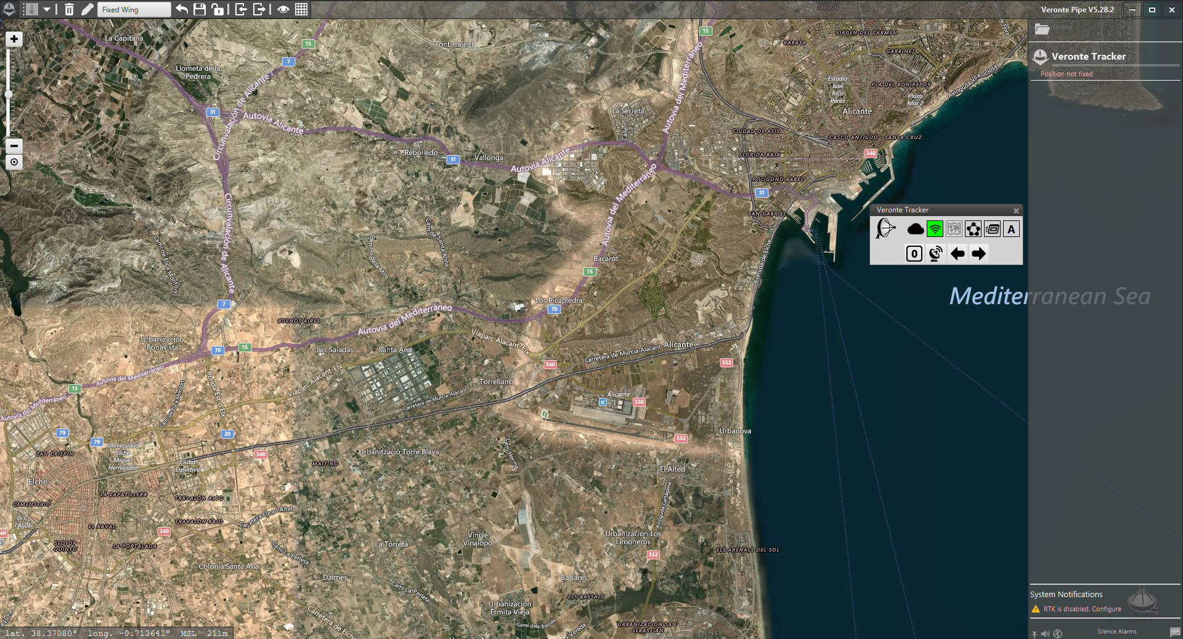The height and width of the screenshot is (639, 1183).
Task: Open the Veronte main menu icon
Action: [x=9, y=9]
